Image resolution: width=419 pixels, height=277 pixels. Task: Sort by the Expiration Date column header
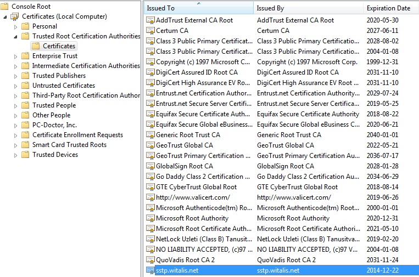pos(391,8)
